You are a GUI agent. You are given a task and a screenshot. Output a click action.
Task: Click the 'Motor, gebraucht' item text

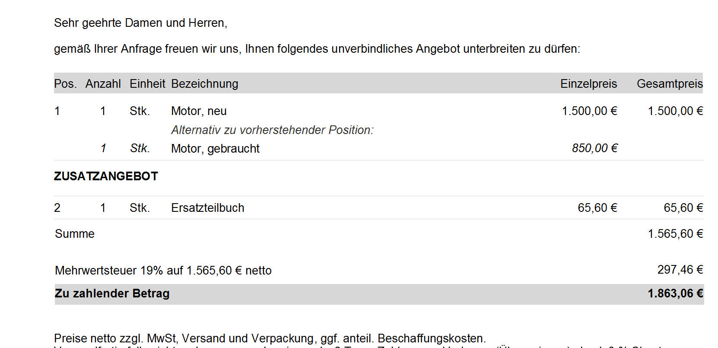pyautogui.click(x=215, y=149)
